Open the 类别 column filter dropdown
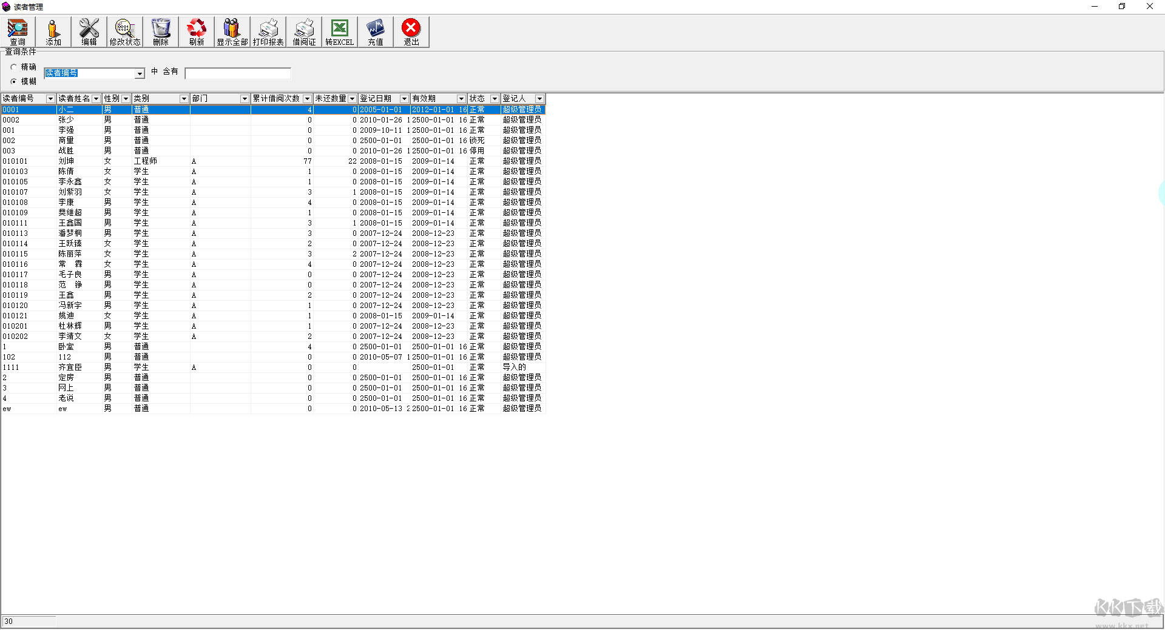The image size is (1165, 630). click(x=184, y=99)
